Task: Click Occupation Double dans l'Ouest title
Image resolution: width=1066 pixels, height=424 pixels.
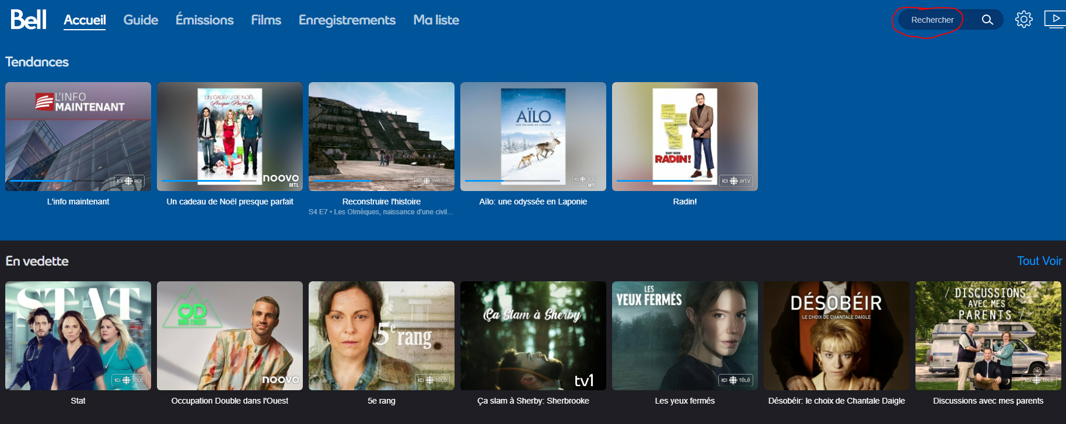Action: 230,401
